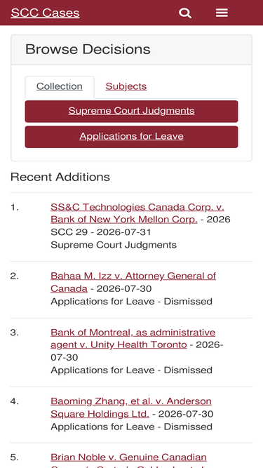
Task: Open the hamburger menu icon
Action: click(x=222, y=13)
